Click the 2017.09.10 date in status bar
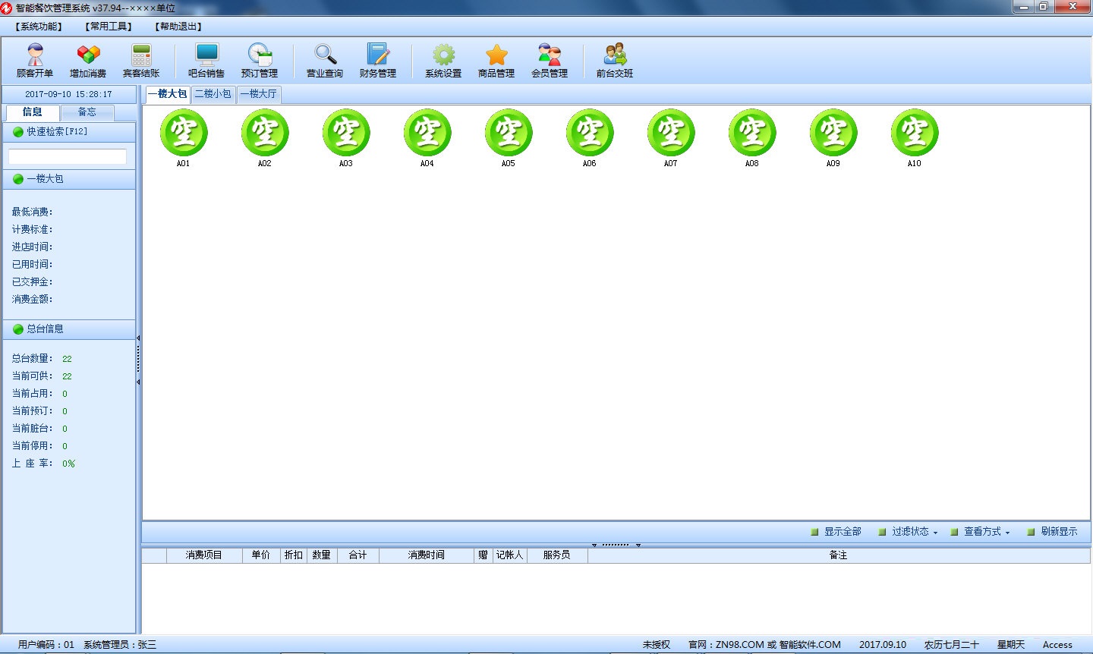The width and height of the screenshot is (1093, 654). [883, 645]
